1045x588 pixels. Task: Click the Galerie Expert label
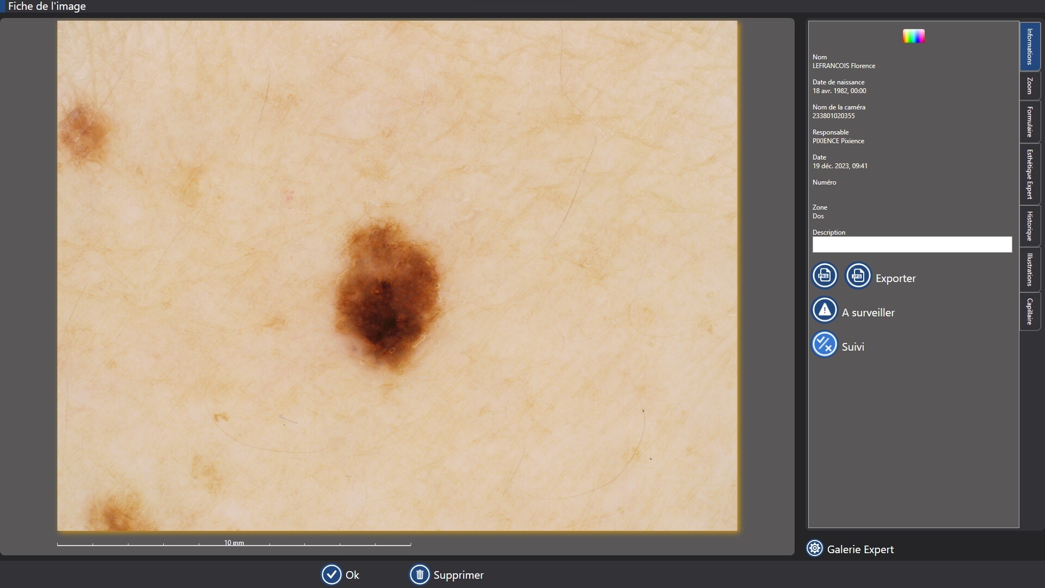point(860,549)
